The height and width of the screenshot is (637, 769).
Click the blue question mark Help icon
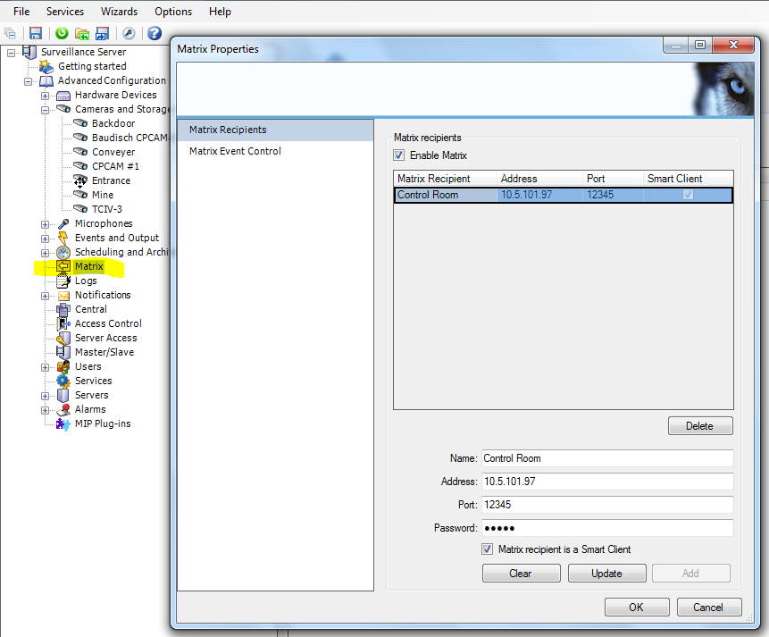pos(155,34)
